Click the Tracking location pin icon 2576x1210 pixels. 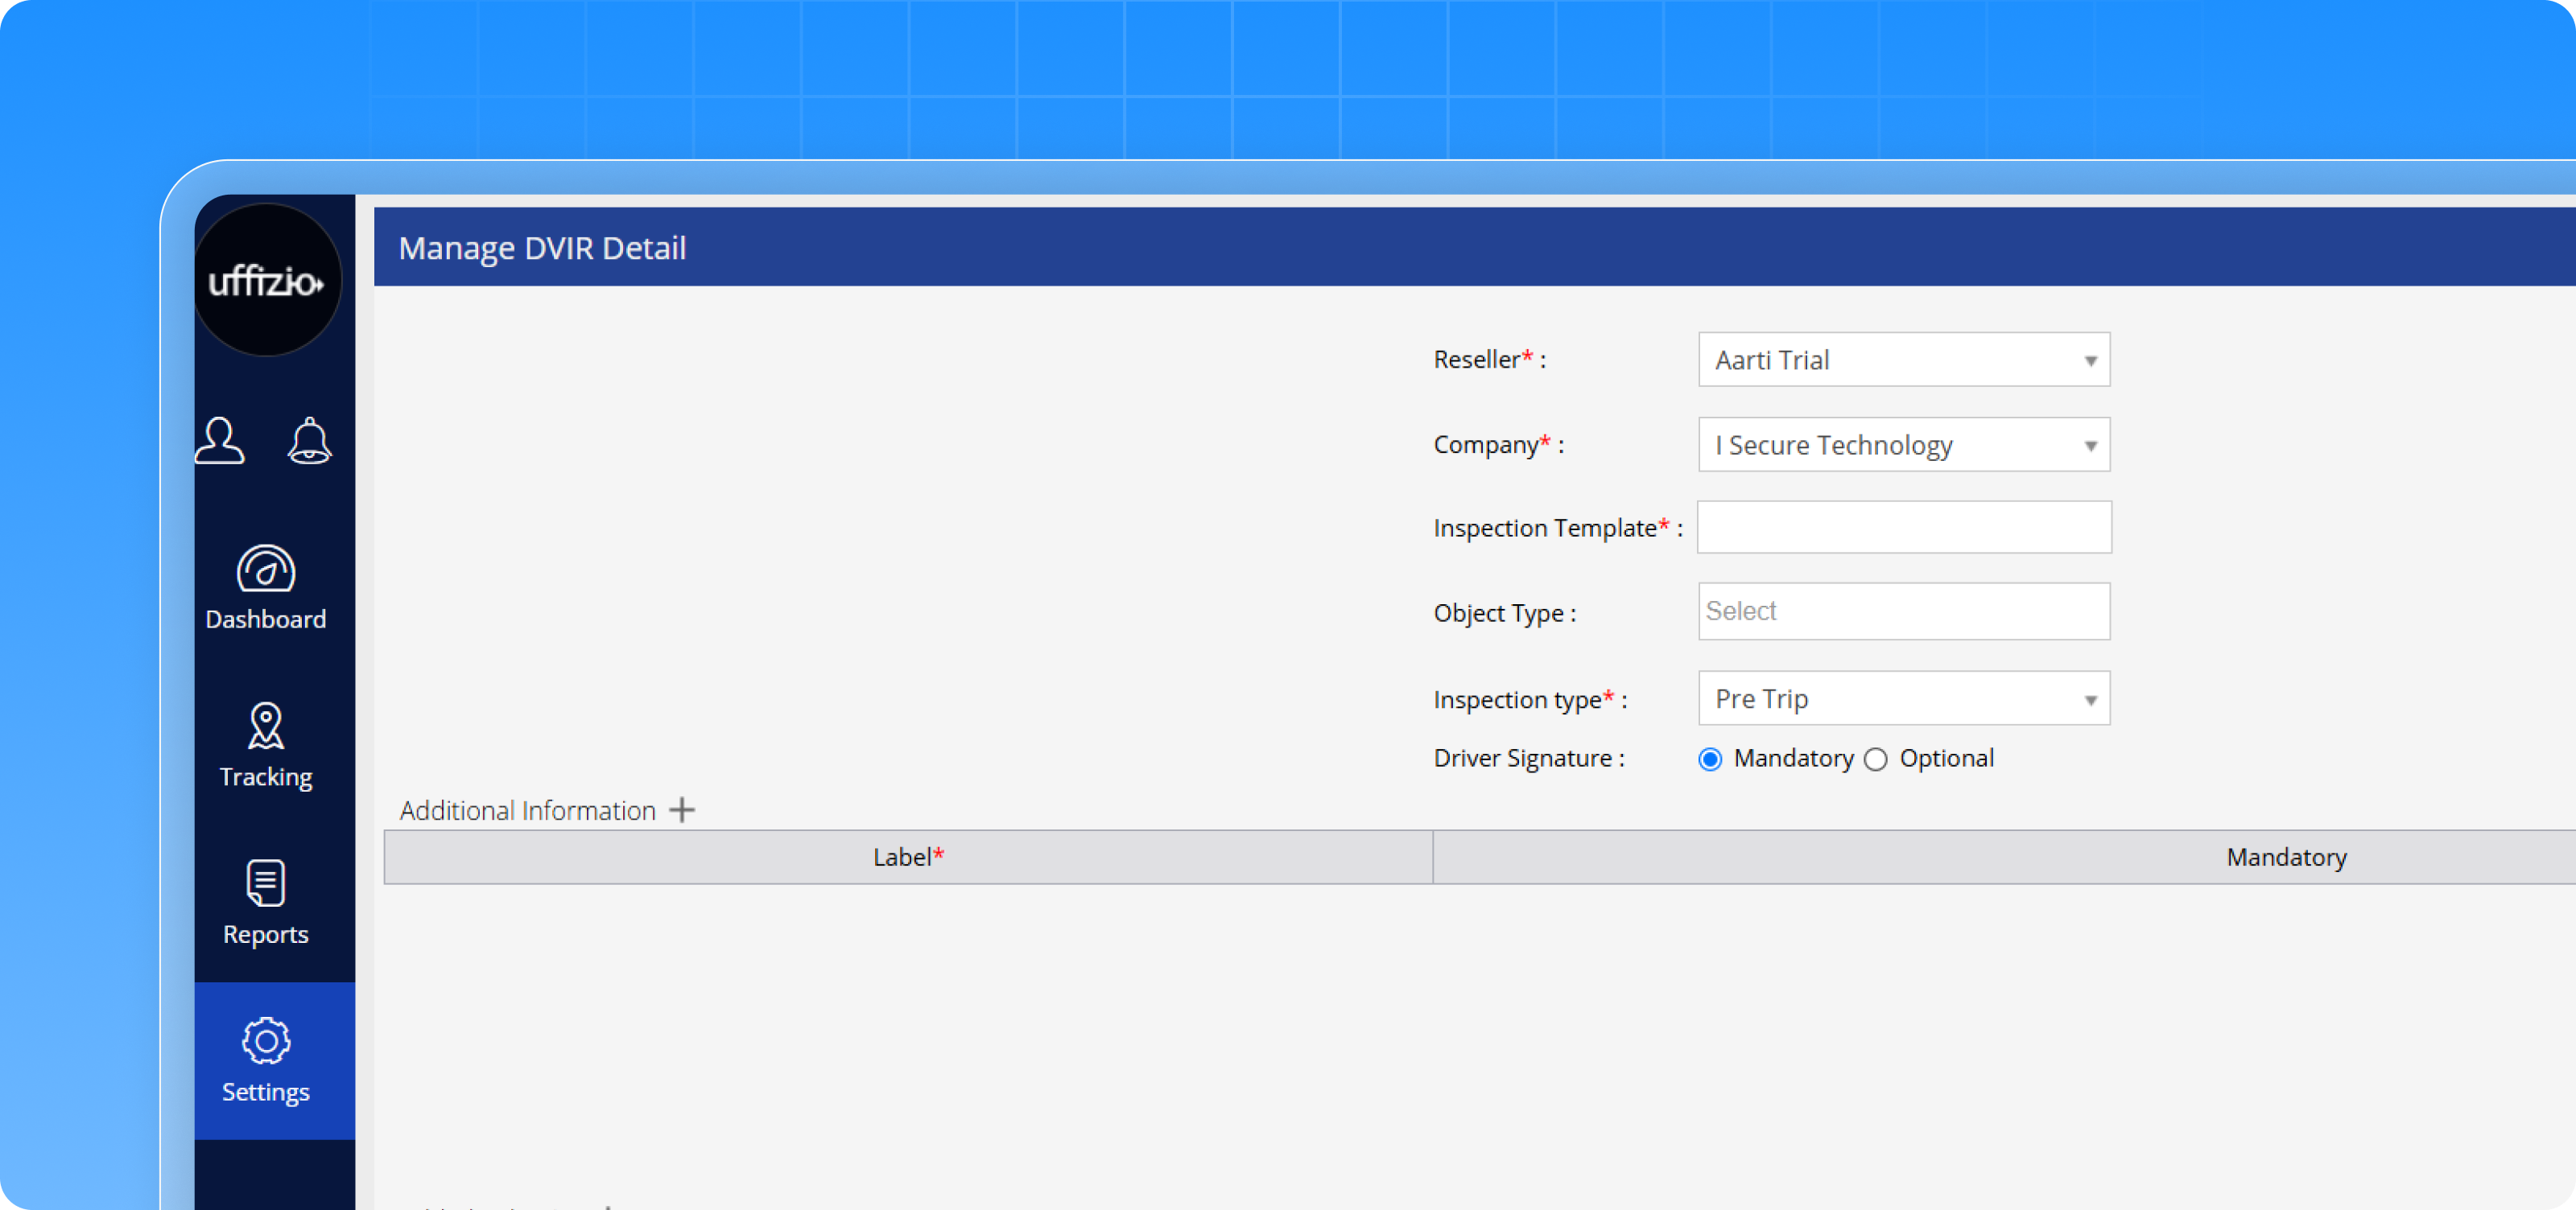tap(265, 726)
